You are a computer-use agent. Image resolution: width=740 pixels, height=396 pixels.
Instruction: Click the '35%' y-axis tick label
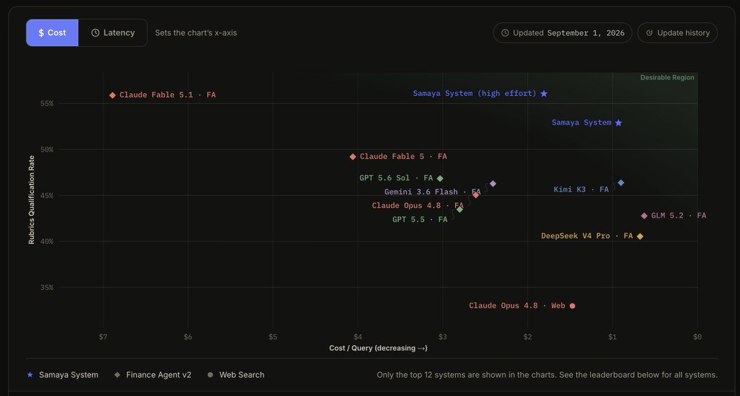coord(47,287)
